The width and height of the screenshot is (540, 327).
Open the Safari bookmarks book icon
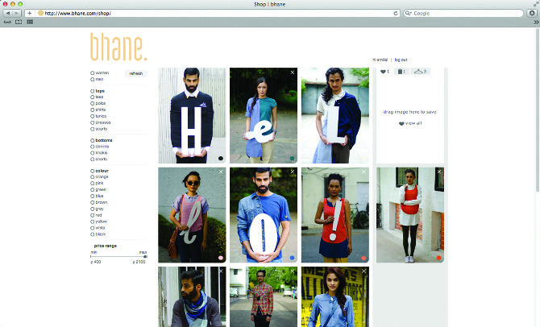19,22
